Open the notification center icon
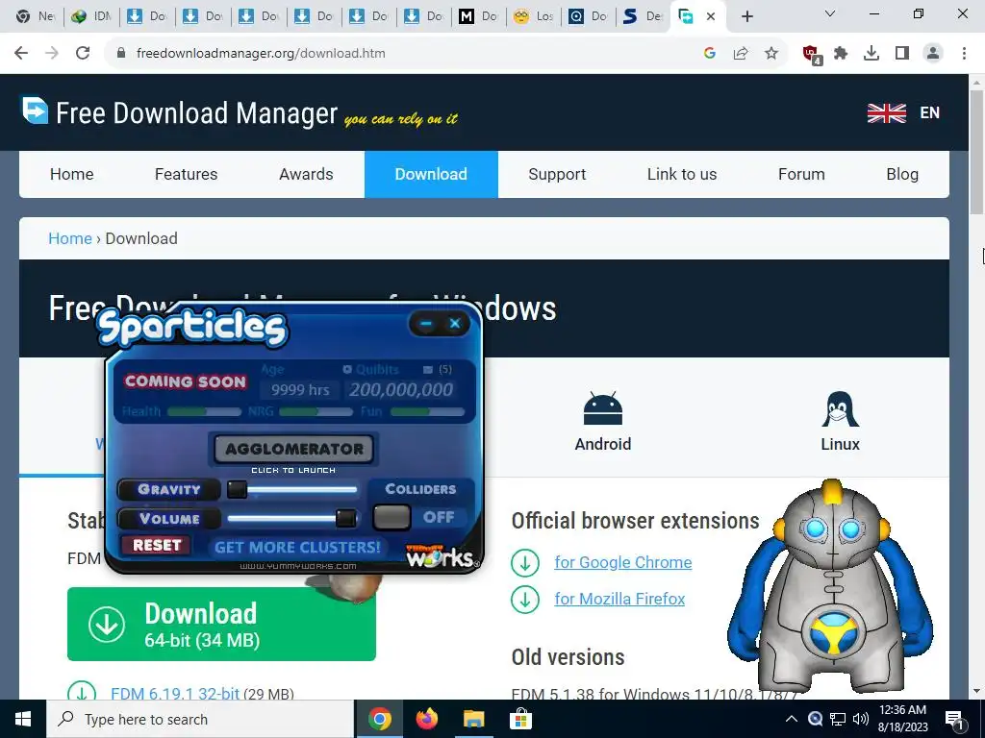The width and height of the screenshot is (985, 738). 954,719
